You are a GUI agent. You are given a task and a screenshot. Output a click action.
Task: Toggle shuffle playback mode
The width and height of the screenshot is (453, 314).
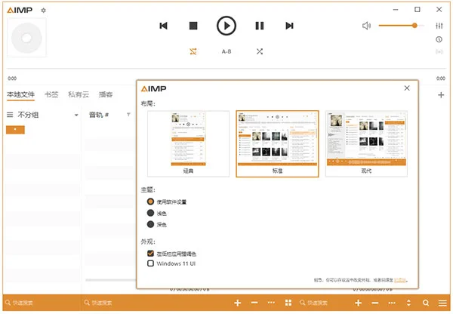pos(260,51)
